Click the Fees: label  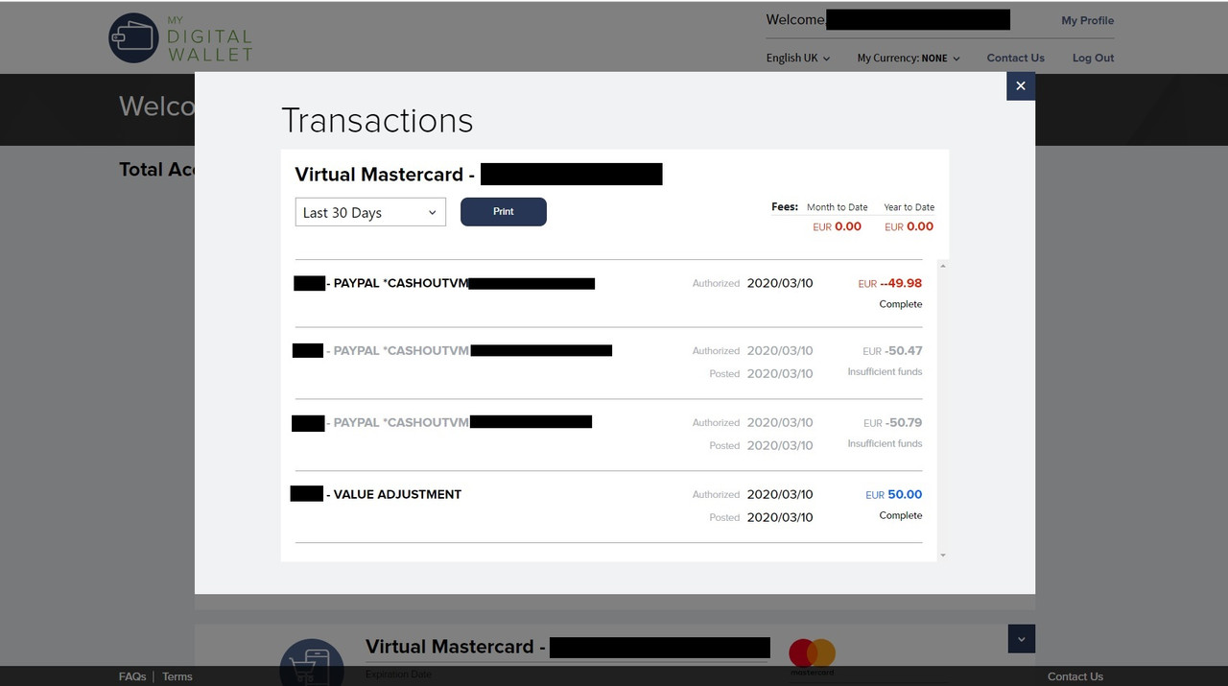[x=785, y=206]
